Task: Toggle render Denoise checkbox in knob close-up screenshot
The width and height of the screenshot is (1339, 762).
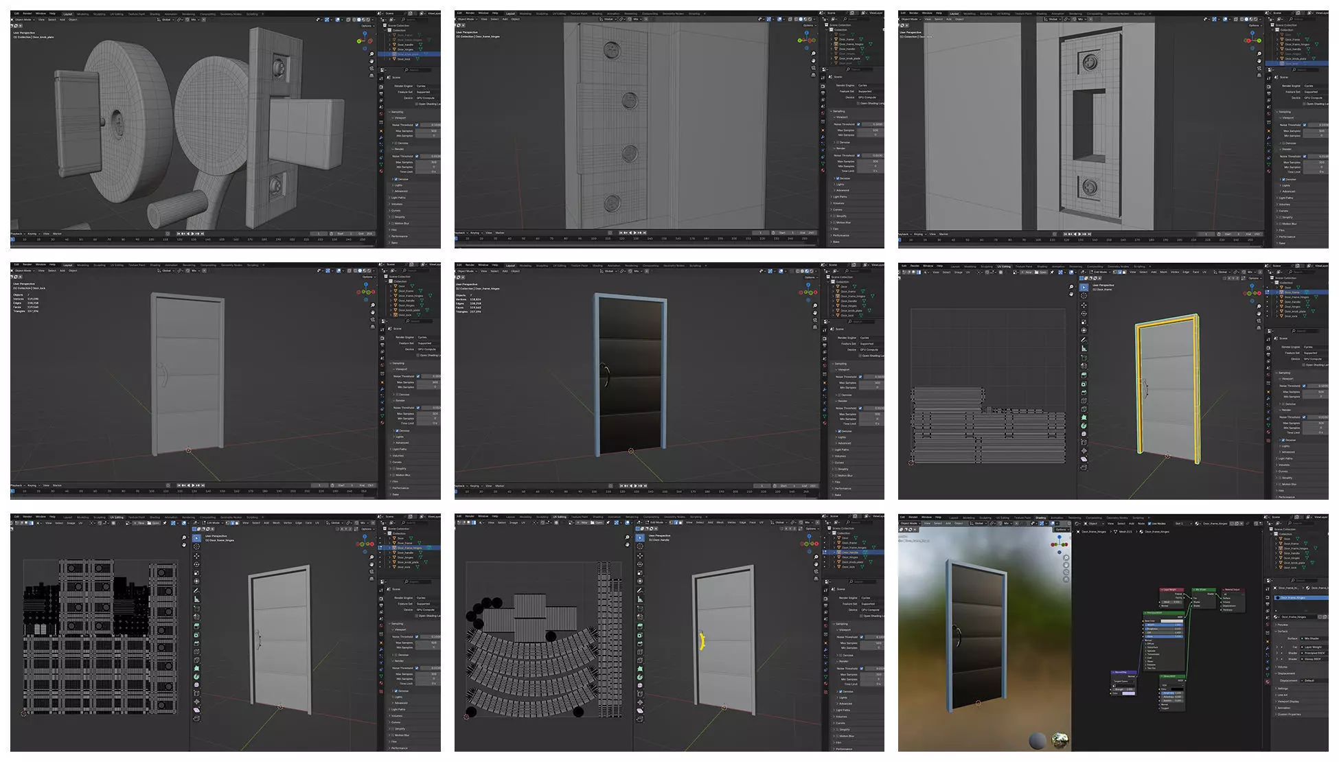Action: [x=396, y=179]
